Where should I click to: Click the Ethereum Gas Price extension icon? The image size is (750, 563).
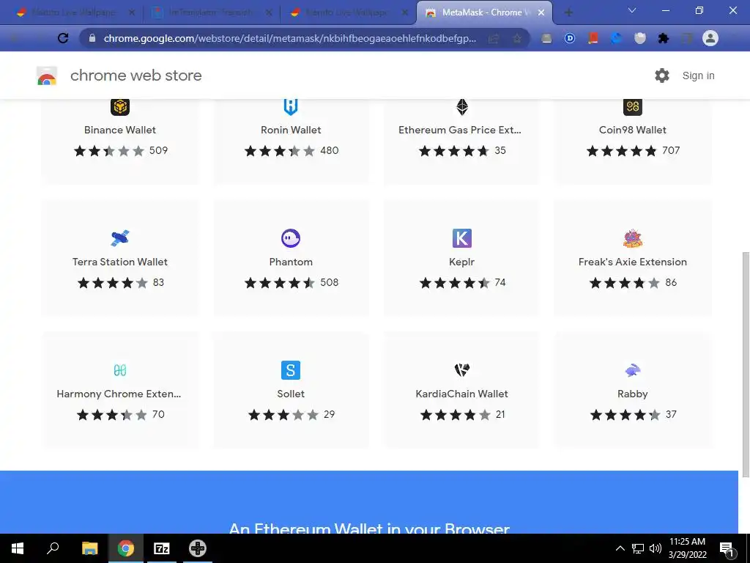coord(462,106)
